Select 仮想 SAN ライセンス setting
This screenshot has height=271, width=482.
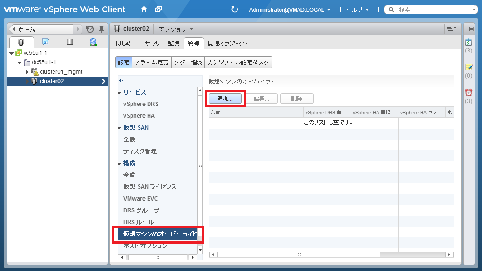pyautogui.click(x=149, y=187)
